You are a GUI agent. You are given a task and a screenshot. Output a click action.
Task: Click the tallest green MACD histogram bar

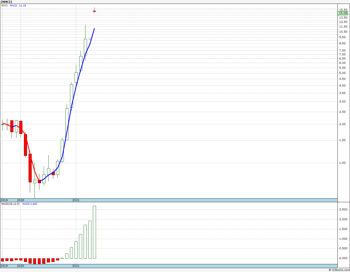click(94, 232)
